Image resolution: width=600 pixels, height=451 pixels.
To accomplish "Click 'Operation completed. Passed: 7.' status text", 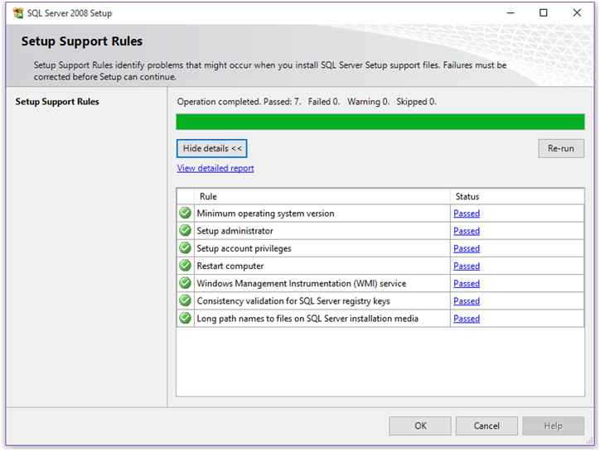I will 240,102.
